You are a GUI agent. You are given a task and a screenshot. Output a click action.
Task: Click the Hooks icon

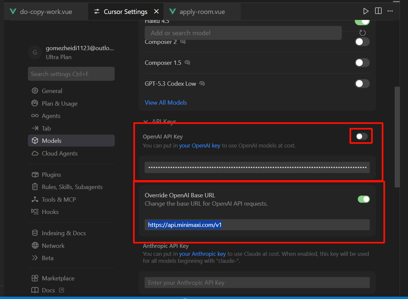(35, 212)
